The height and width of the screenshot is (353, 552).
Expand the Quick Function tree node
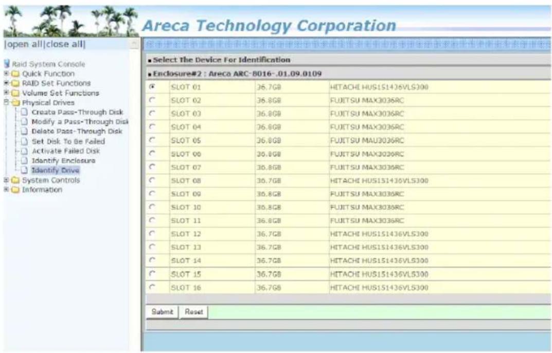(6, 73)
